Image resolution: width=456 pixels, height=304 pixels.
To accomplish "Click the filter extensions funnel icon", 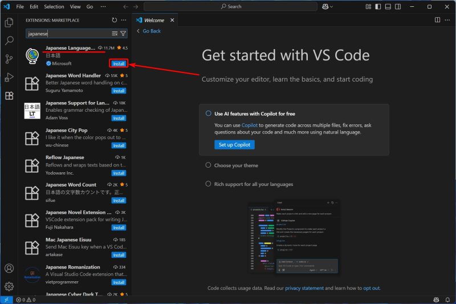I will (x=123, y=34).
